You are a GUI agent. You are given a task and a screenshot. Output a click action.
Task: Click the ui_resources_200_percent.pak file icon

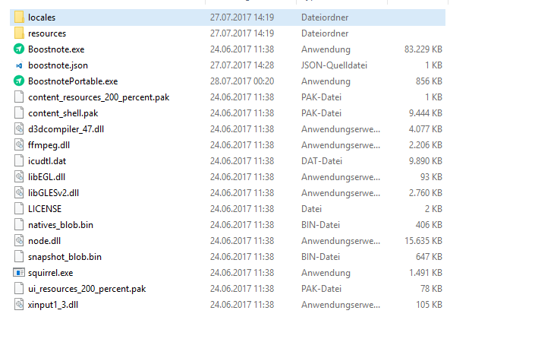click(x=19, y=288)
